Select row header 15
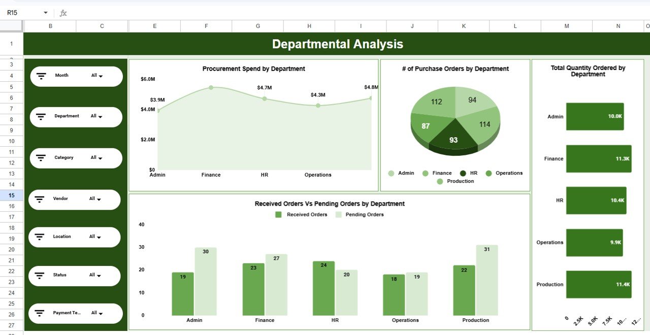Image resolution: width=650 pixels, height=335 pixels. coord(11,195)
